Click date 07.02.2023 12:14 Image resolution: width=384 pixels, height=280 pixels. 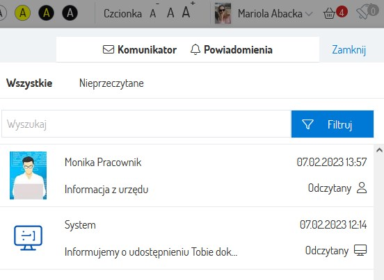click(x=333, y=224)
